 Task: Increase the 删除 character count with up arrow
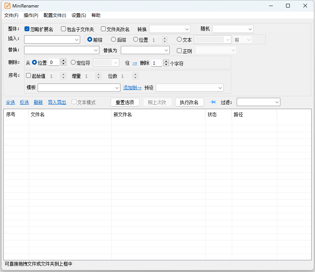coord(166,61)
